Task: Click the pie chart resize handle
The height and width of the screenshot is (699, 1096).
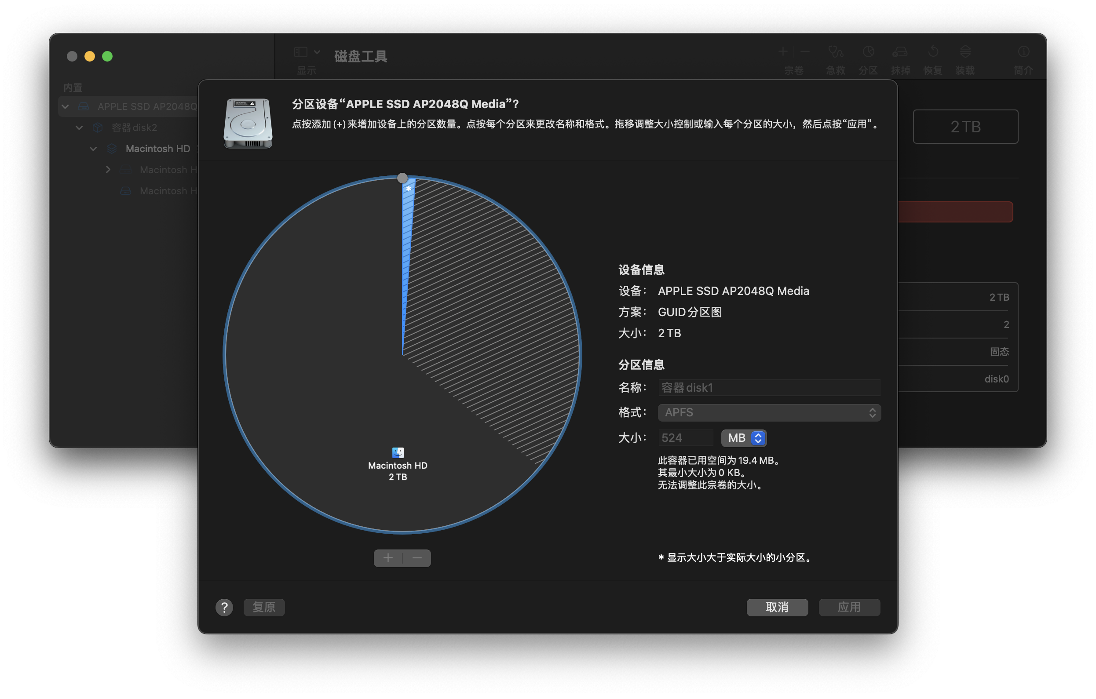Action: [x=402, y=178]
